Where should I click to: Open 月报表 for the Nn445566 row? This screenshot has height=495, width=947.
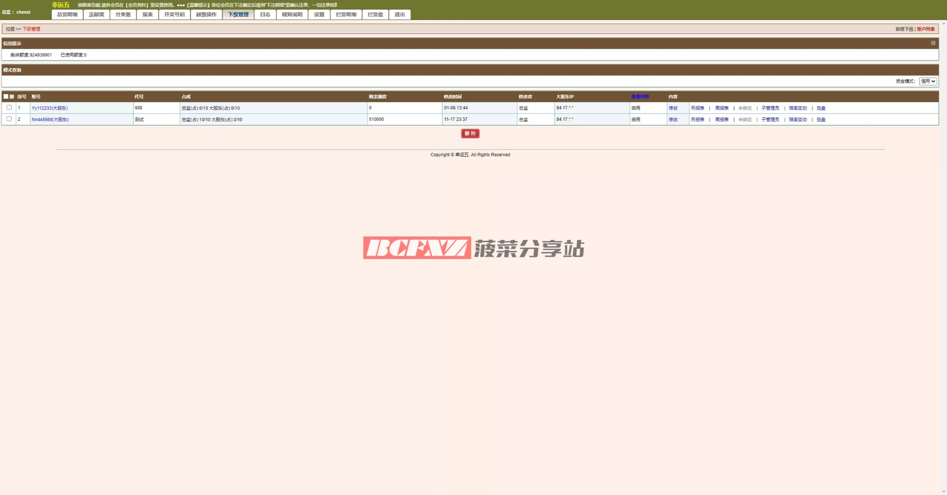click(x=697, y=119)
